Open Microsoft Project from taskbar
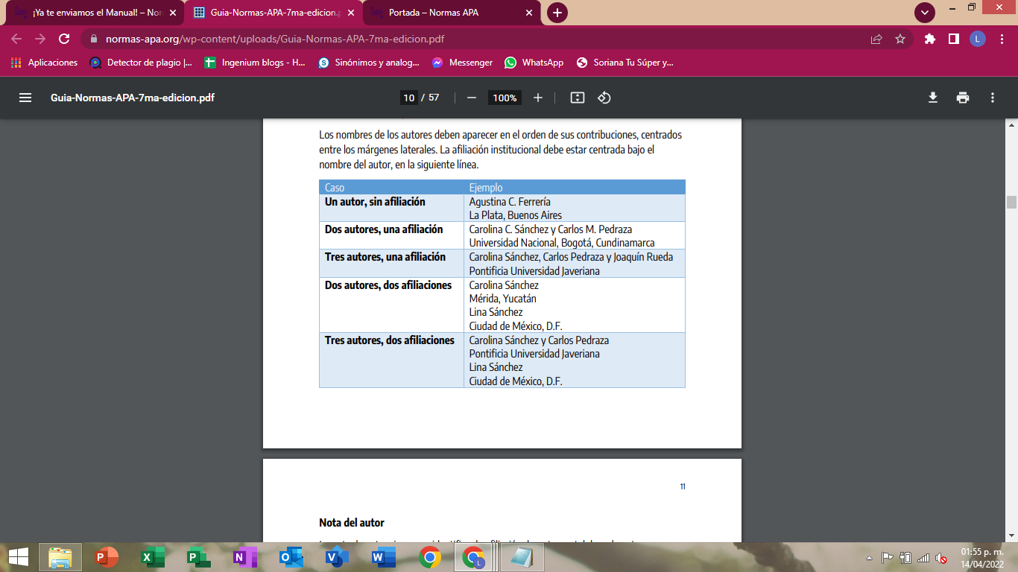This screenshot has height=572, width=1018. coord(197,557)
